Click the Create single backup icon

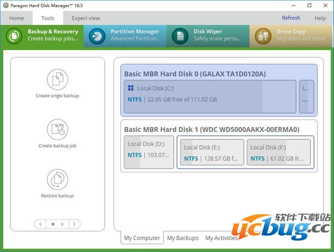[57, 80]
